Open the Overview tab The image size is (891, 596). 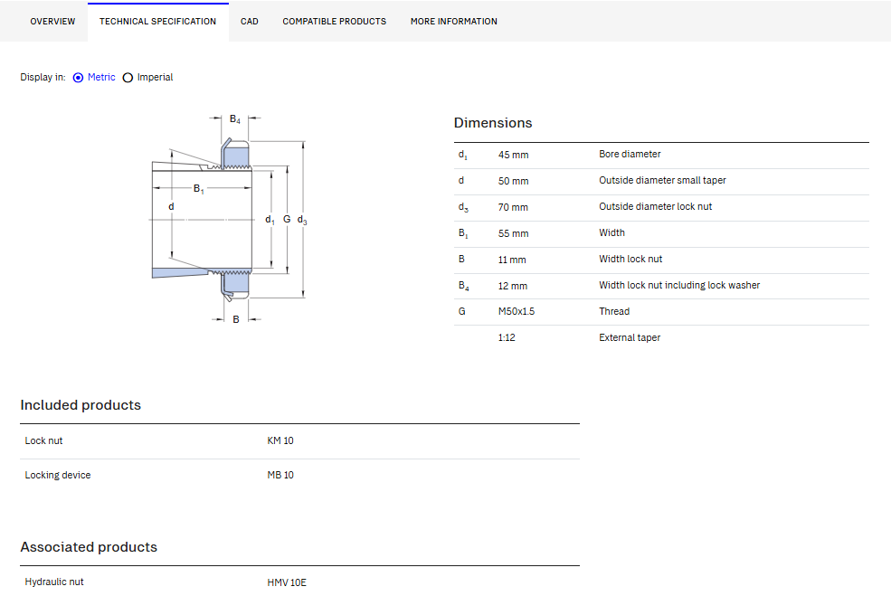[x=52, y=22]
